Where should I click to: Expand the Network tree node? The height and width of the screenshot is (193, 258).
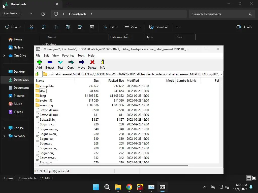(x=4, y=136)
